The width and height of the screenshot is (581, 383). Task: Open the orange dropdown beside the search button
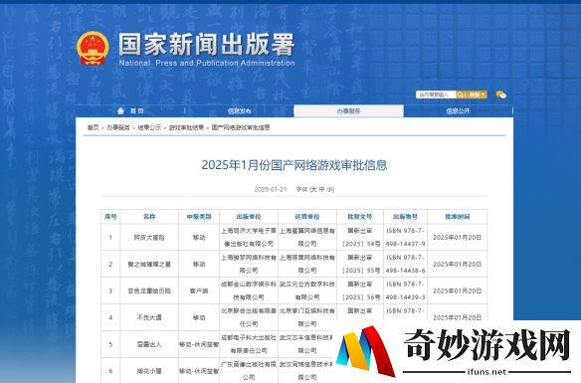(477, 95)
